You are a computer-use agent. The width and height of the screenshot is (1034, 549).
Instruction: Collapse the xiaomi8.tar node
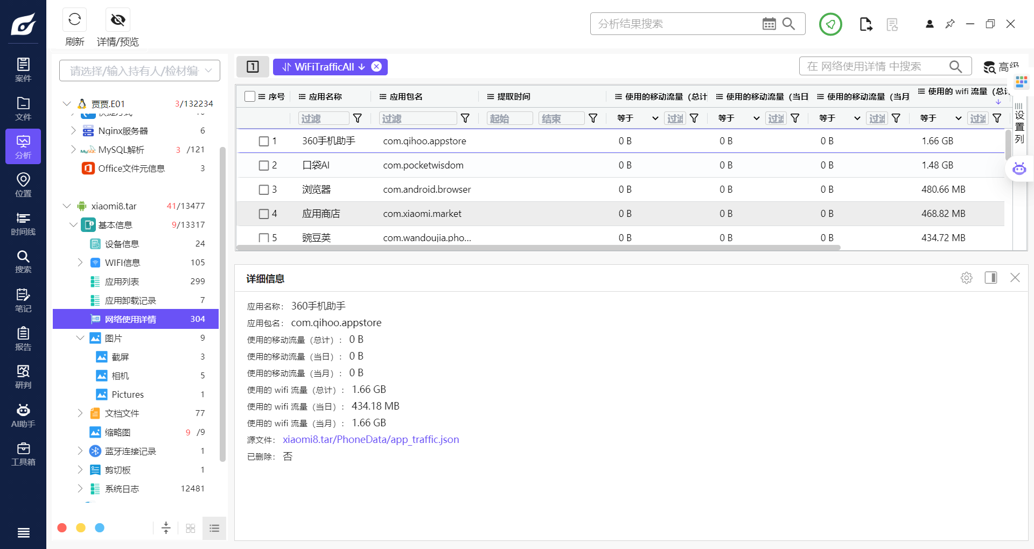(67, 206)
